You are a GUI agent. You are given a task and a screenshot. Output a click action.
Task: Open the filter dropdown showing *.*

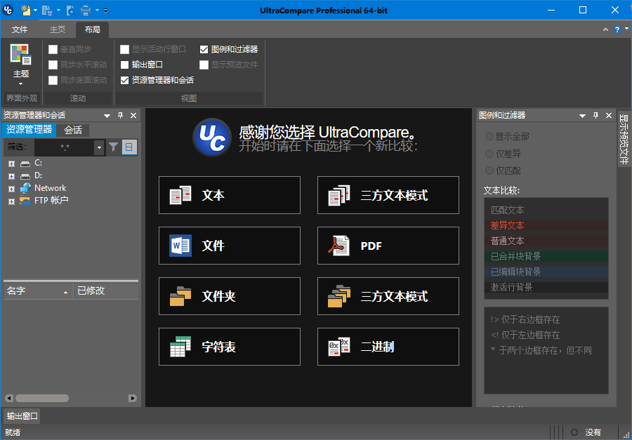[x=98, y=147]
